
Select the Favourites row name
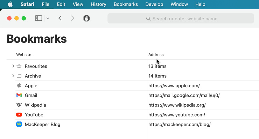tap(36, 66)
